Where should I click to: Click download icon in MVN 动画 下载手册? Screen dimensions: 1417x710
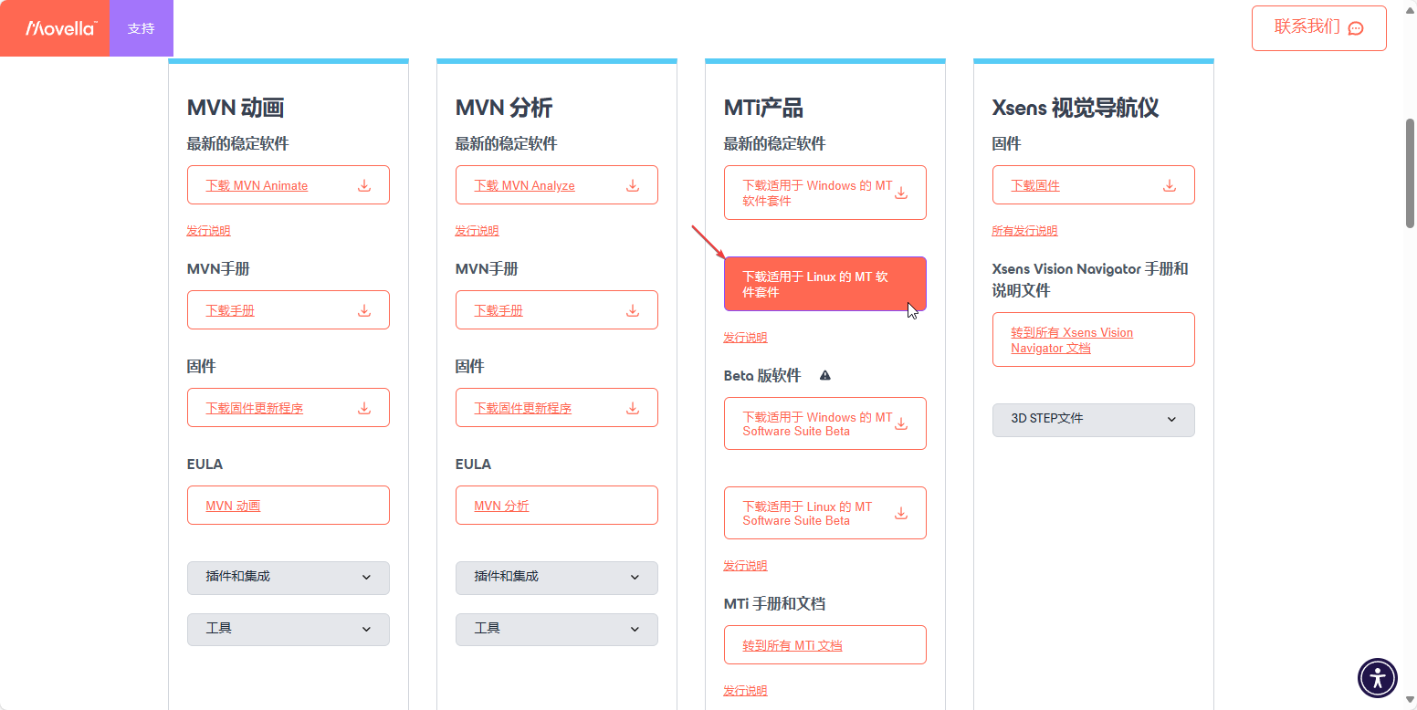(x=364, y=310)
